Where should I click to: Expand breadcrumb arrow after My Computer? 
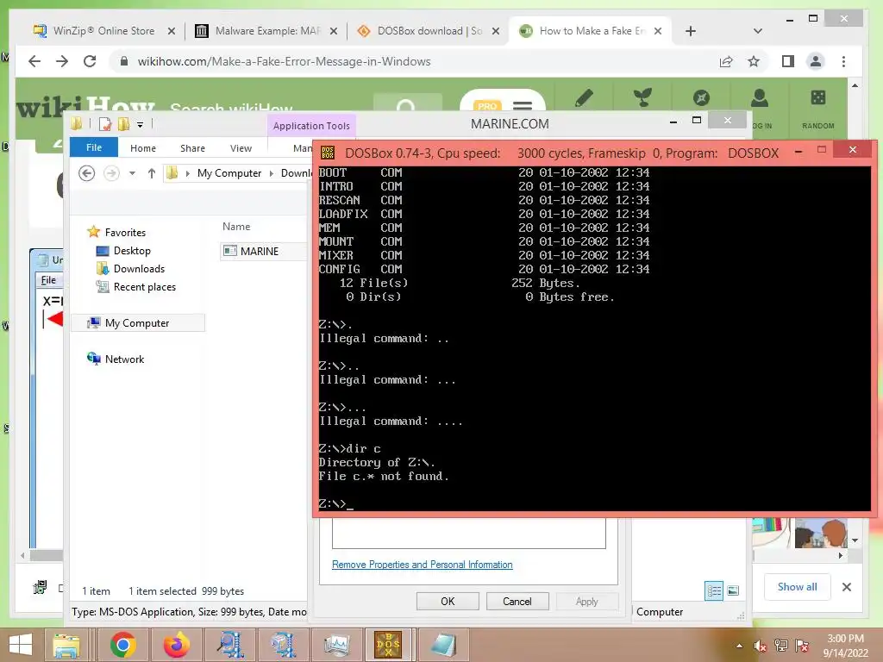[x=272, y=173]
